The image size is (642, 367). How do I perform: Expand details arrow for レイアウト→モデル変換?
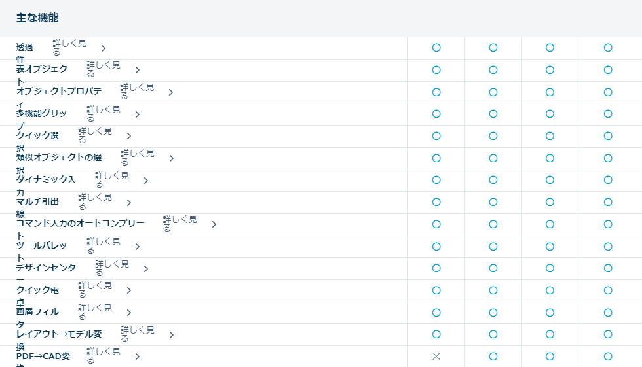point(172,335)
